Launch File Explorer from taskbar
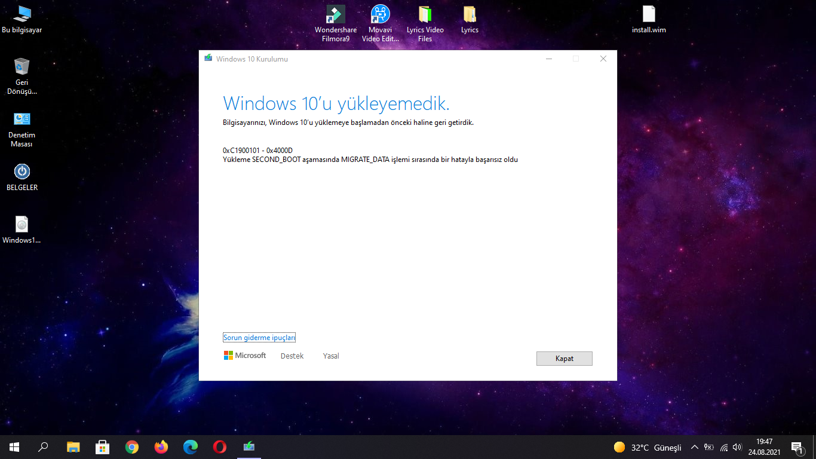 73,447
